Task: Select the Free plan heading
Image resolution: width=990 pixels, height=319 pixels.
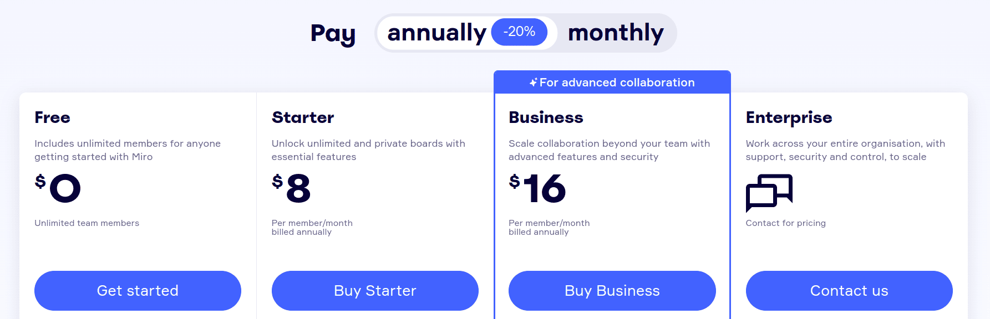Action: click(x=52, y=117)
